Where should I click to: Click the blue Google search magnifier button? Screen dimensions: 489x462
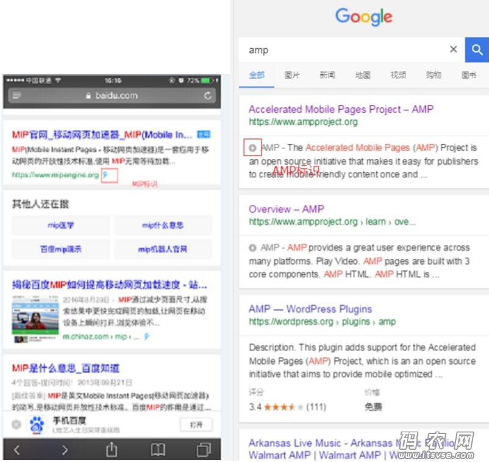click(477, 49)
